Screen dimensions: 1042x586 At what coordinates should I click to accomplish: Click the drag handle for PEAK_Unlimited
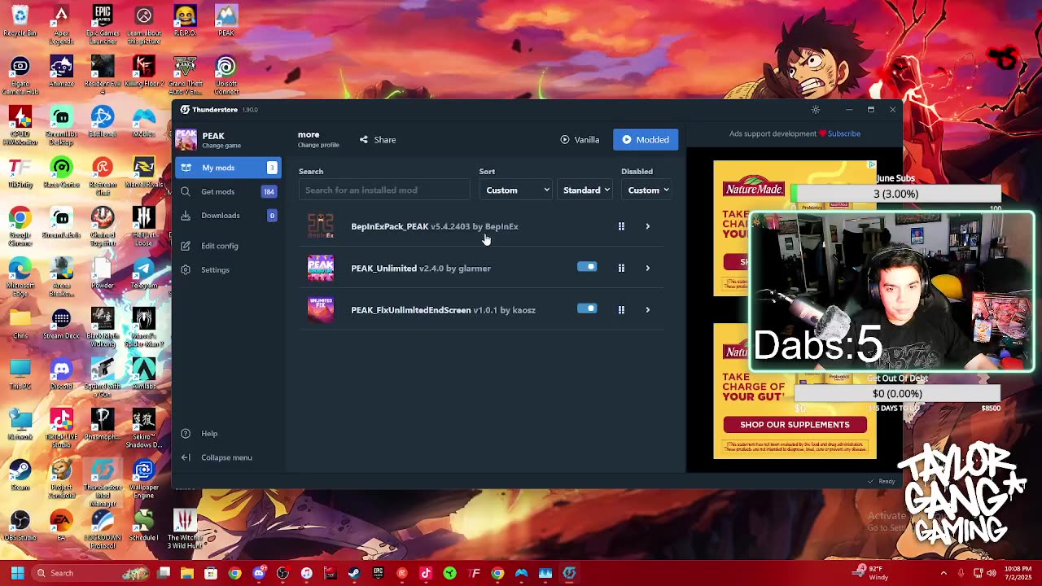621,268
